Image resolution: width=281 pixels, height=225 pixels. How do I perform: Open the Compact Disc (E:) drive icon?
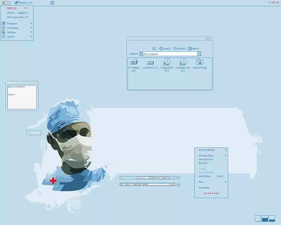coord(183,62)
